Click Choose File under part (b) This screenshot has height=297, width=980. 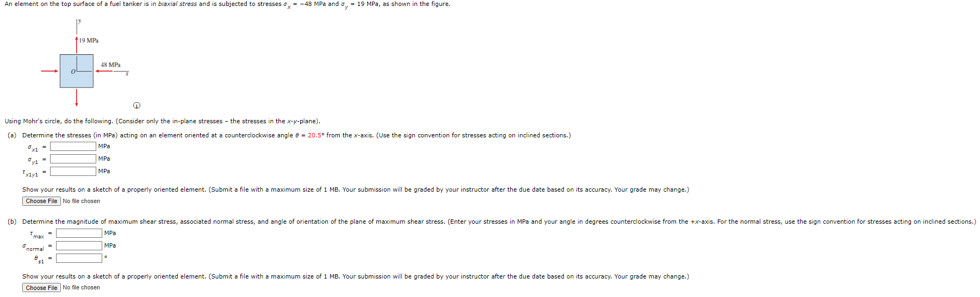click(41, 288)
